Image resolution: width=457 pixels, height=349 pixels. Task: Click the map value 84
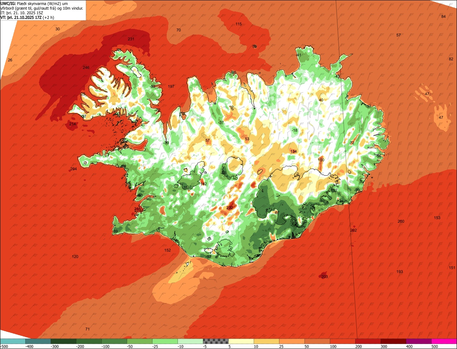pyautogui.click(x=443, y=16)
